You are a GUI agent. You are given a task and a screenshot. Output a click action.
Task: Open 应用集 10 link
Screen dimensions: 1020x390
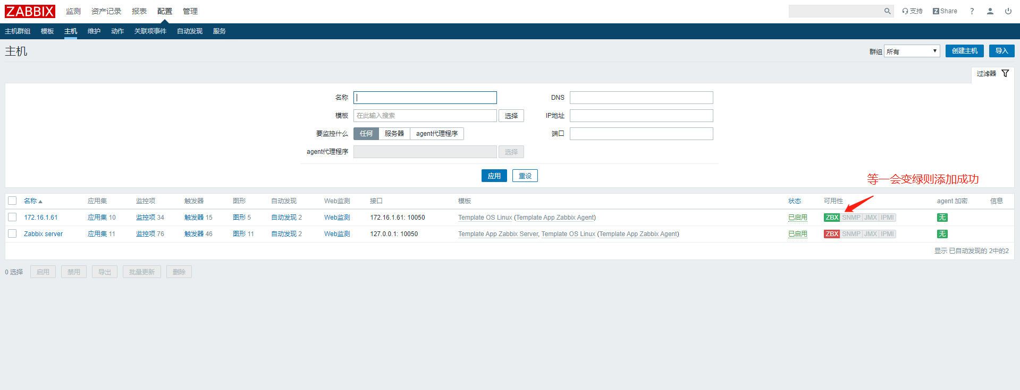point(97,218)
